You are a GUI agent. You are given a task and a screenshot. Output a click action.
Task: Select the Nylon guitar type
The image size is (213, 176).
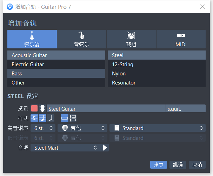click(x=157, y=73)
